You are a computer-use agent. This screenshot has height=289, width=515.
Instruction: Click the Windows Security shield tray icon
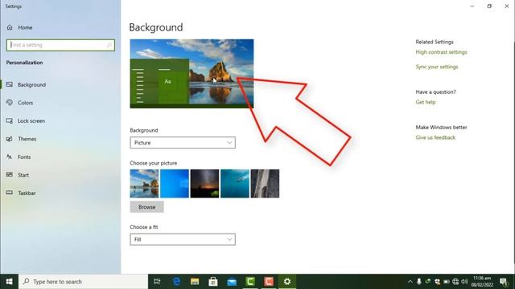point(437,282)
